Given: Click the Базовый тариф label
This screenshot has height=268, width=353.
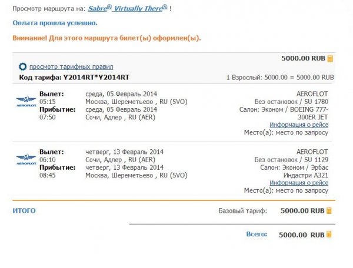Looking at the screenshot, I should (x=242, y=210).
